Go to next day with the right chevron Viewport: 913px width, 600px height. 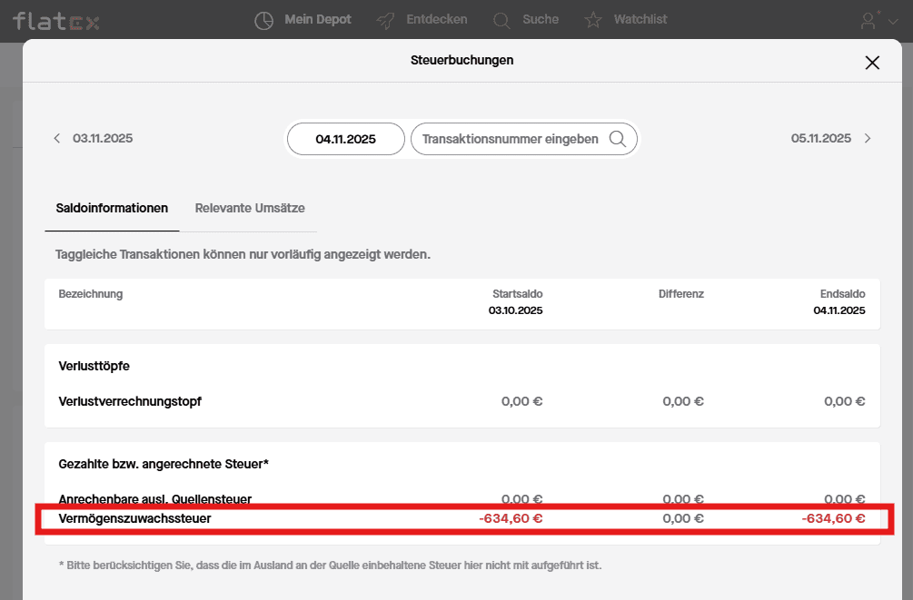click(x=868, y=139)
